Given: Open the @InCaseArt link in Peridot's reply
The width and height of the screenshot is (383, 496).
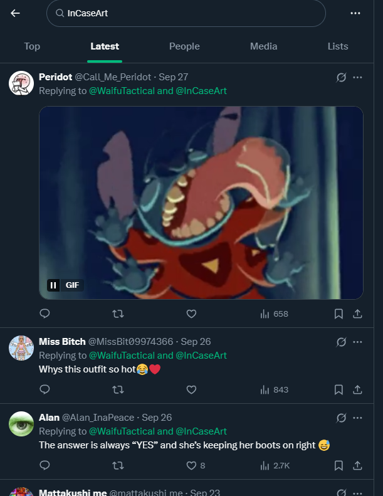Looking at the screenshot, I should click(201, 91).
